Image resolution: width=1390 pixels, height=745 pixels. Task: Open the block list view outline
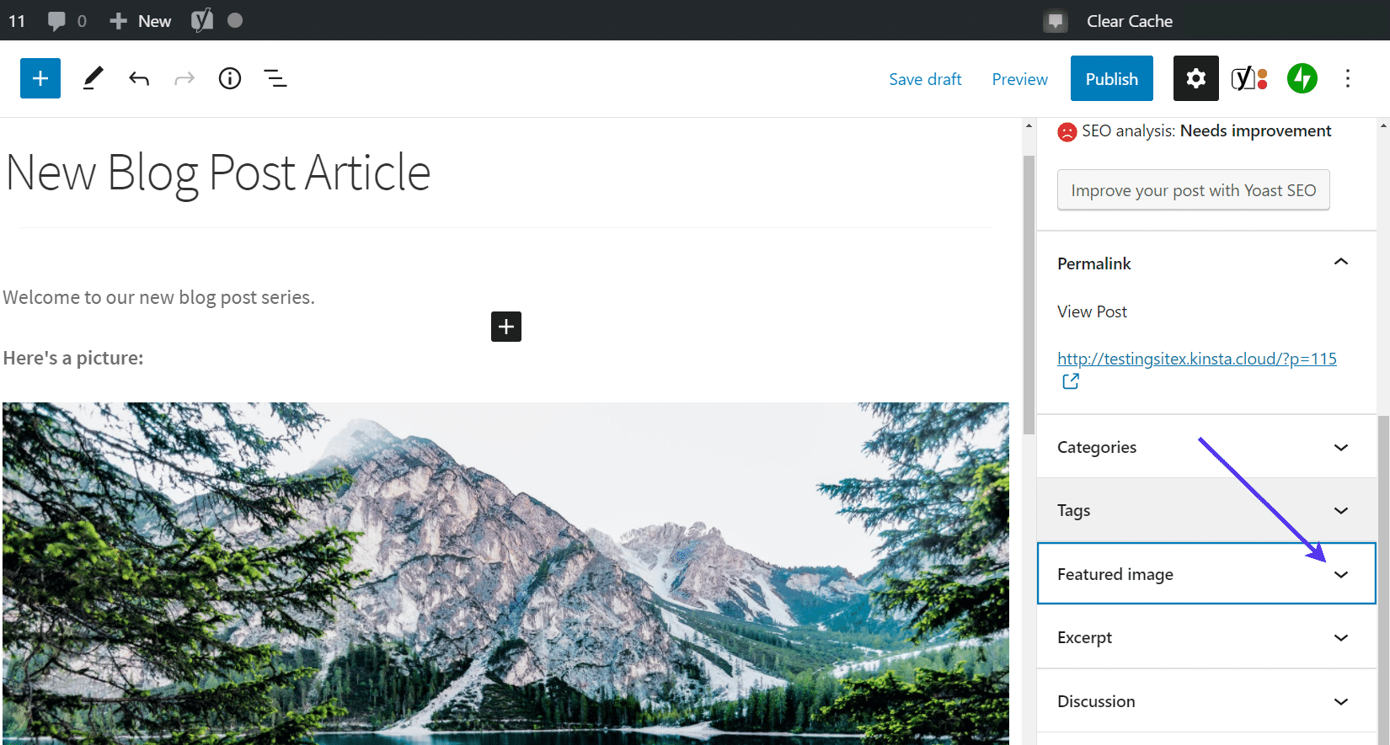coord(275,78)
